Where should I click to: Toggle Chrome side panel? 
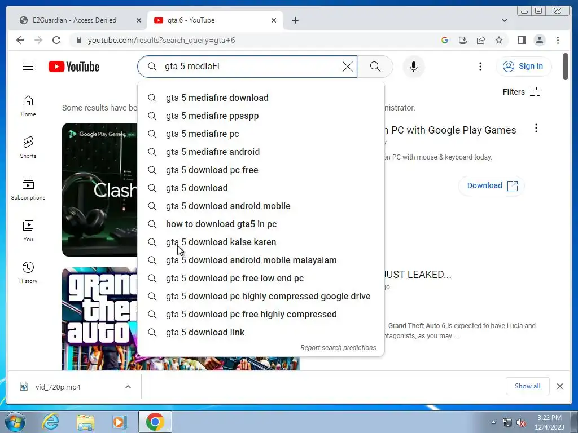point(521,40)
